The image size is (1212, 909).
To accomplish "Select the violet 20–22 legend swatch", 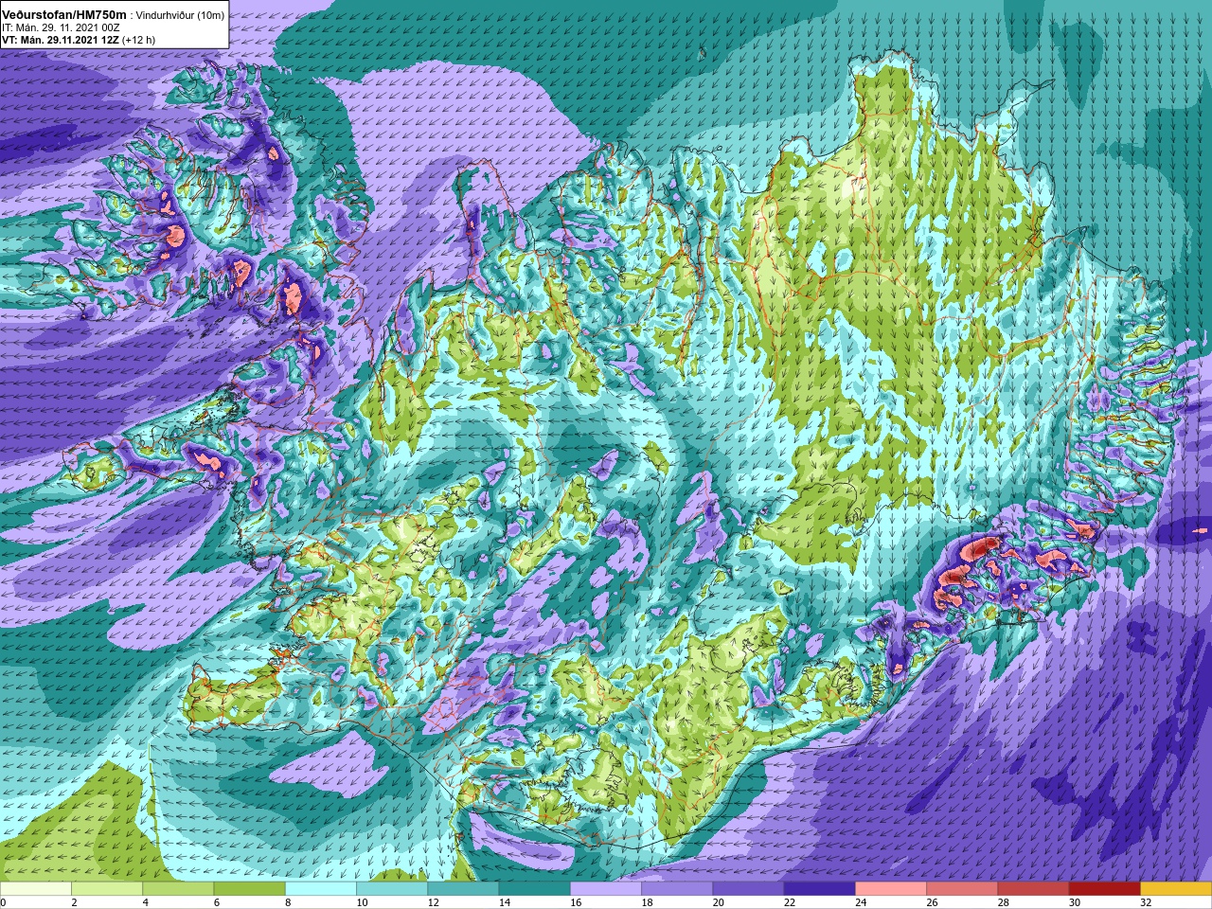I will (748, 889).
